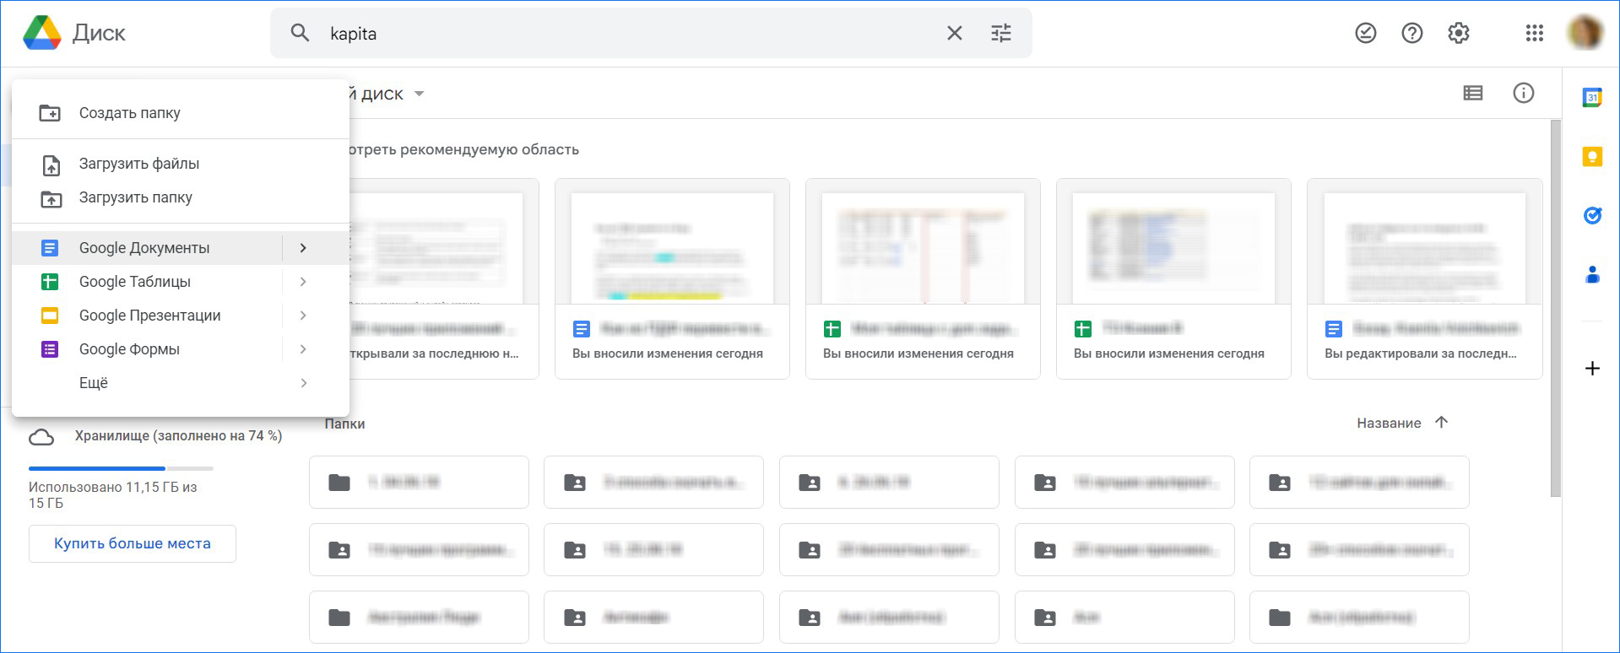Open Google Contacts side panel
The width and height of the screenshot is (1620, 653).
pos(1592,274)
